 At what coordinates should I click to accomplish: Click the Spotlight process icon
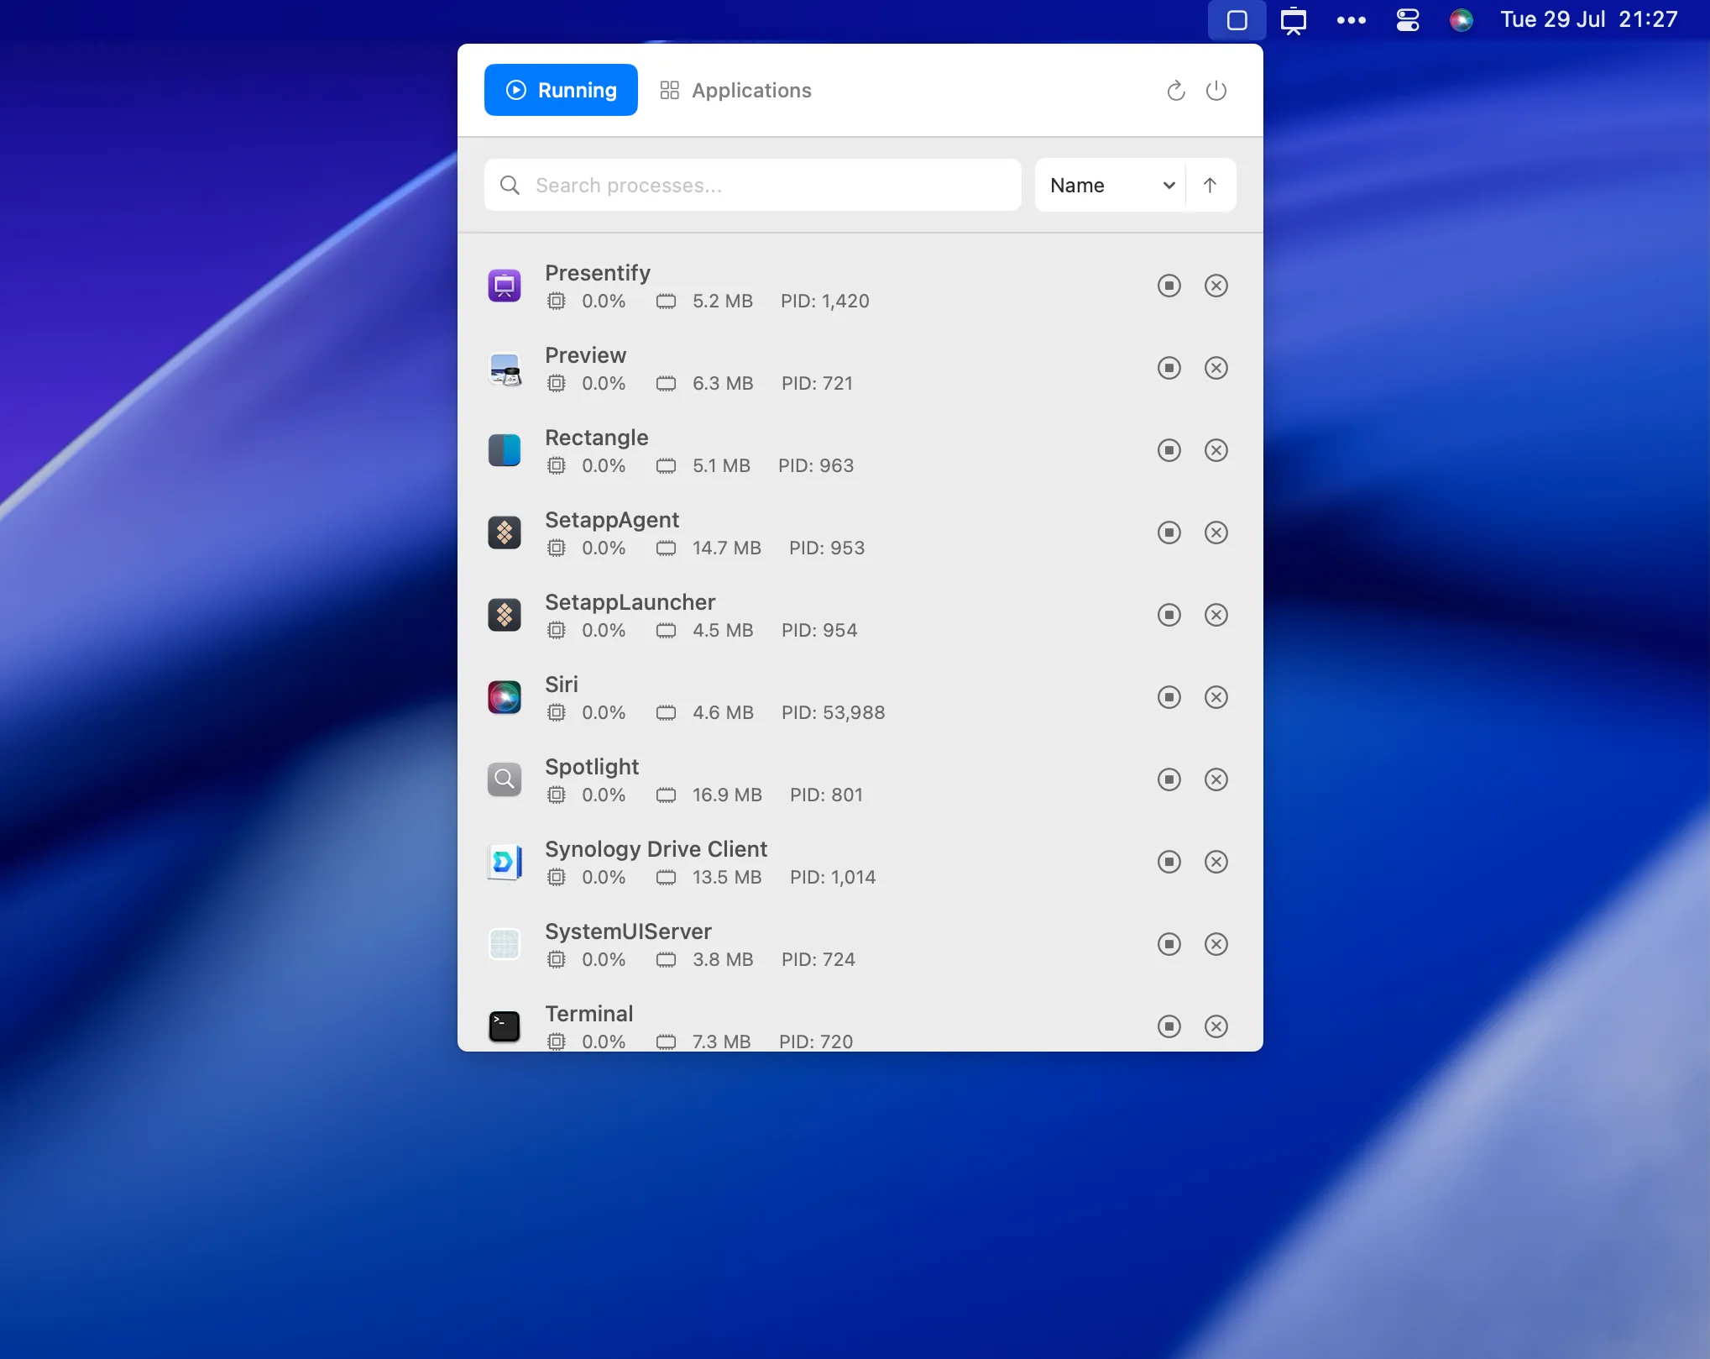504,779
